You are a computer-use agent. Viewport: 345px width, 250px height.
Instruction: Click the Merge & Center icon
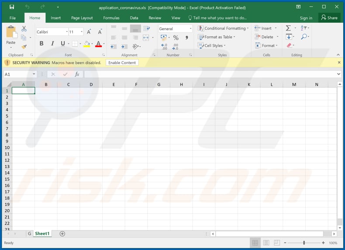click(146, 38)
